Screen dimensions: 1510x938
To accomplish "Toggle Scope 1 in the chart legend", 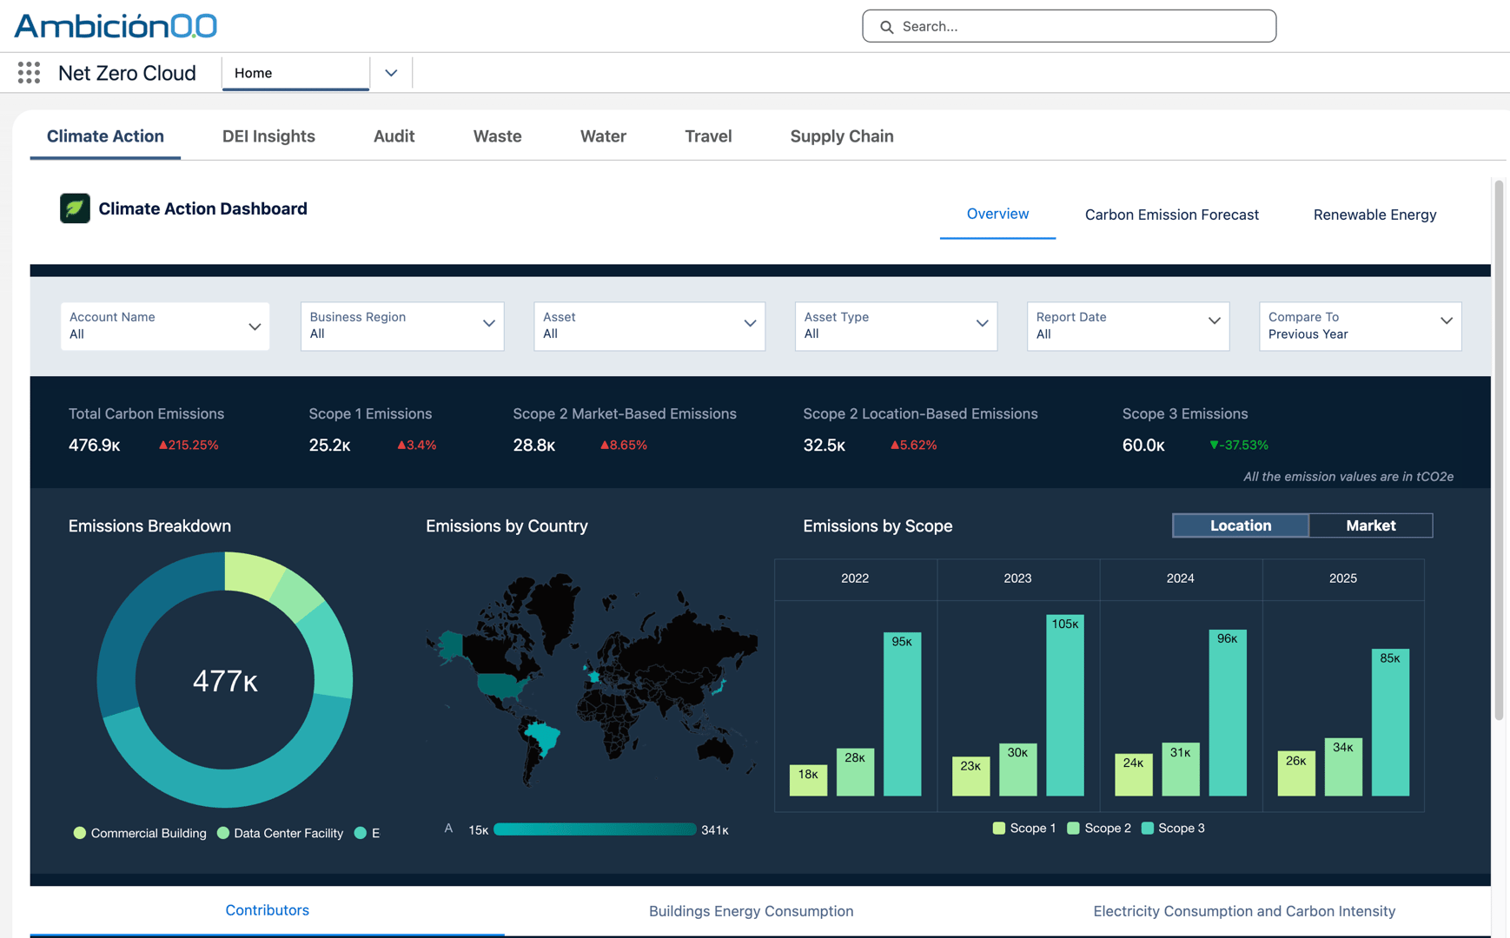I will coord(997,828).
